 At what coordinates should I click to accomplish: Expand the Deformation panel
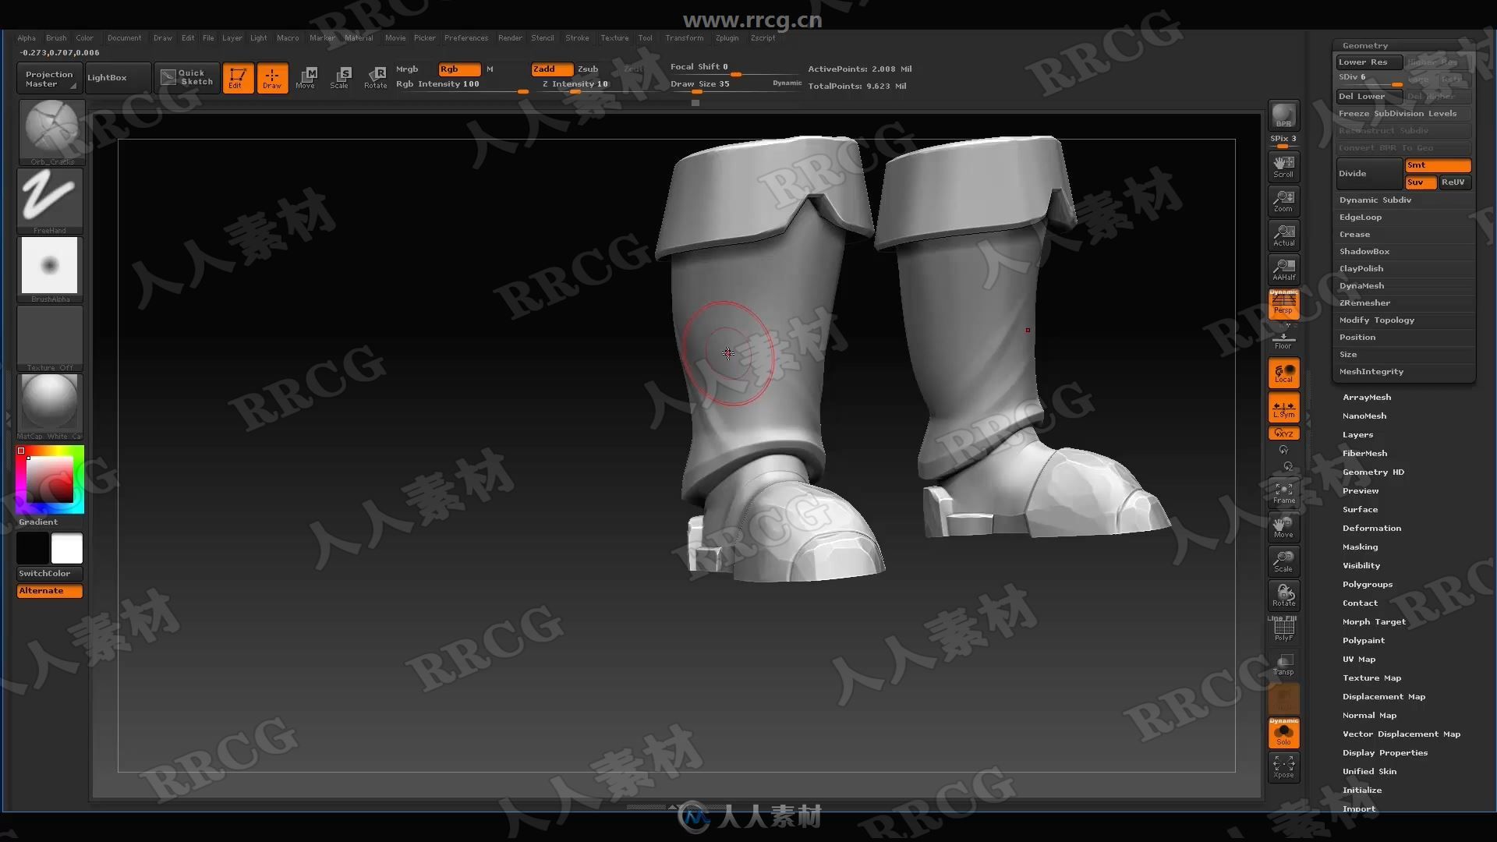tap(1372, 527)
